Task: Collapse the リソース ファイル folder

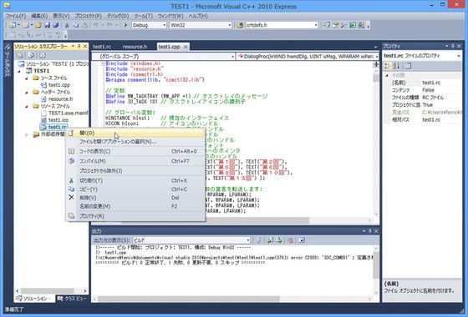Action: 27,106
